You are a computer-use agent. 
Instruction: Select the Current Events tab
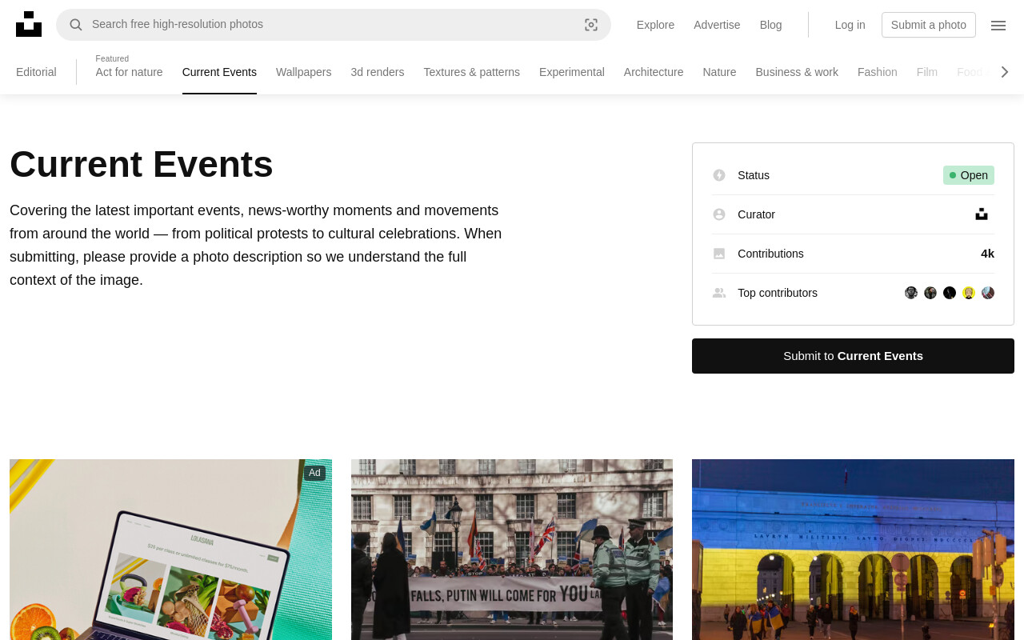pyautogui.click(x=219, y=72)
